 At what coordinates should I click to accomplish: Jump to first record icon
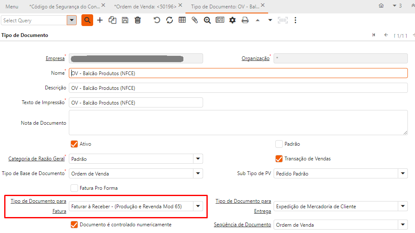click(374, 35)
